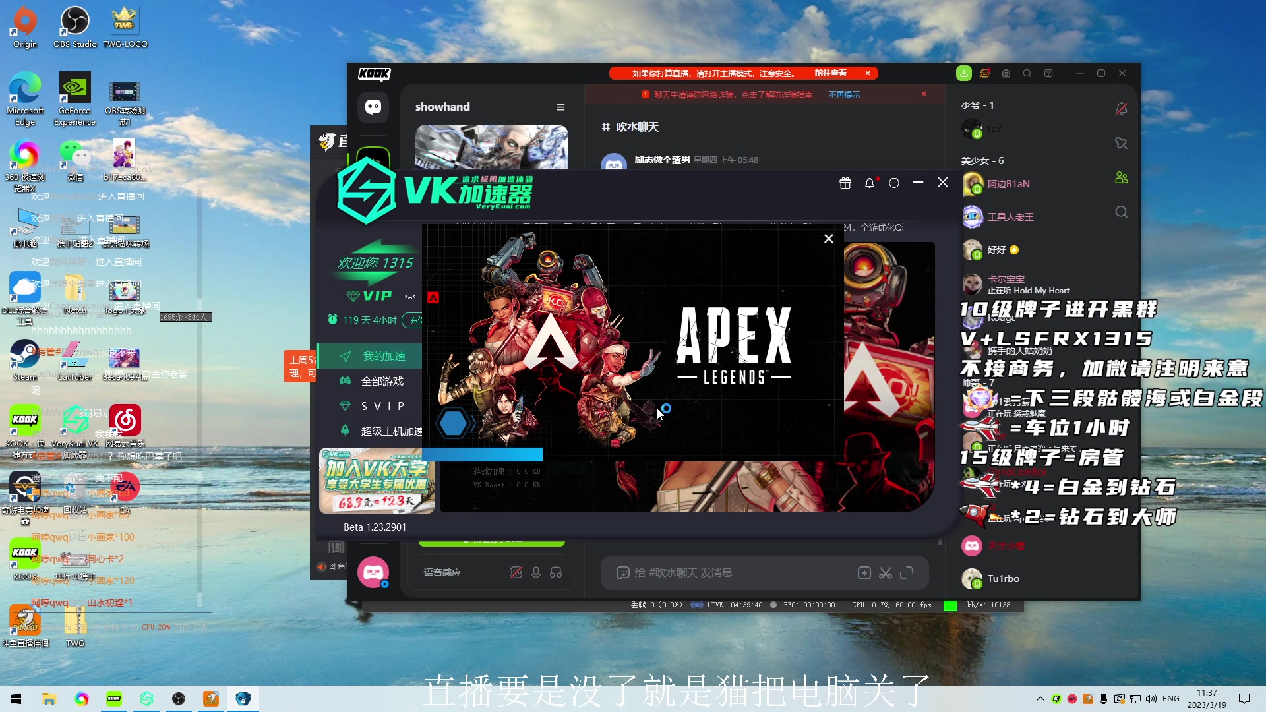Open ENG input language indicator
The width and height of the screenshot is (1266, 712).
pyautogui.click(x=1171, y=699)
